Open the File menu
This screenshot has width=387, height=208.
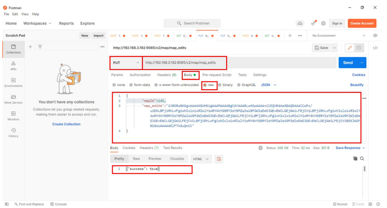click(x=6, y=14)
